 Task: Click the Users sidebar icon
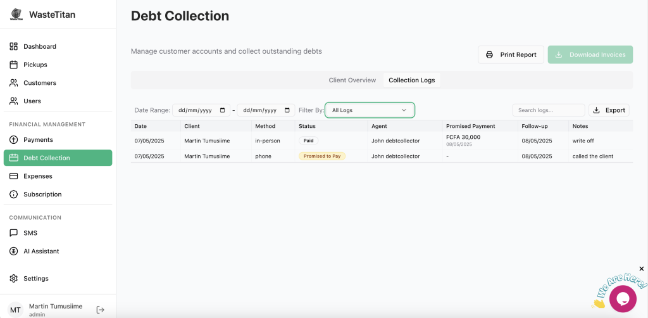(x=14, y=101)
